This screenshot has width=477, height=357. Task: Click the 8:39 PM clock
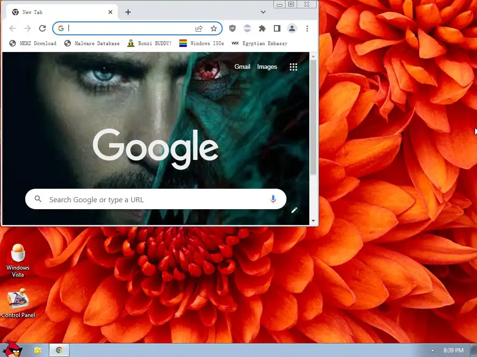453,350
